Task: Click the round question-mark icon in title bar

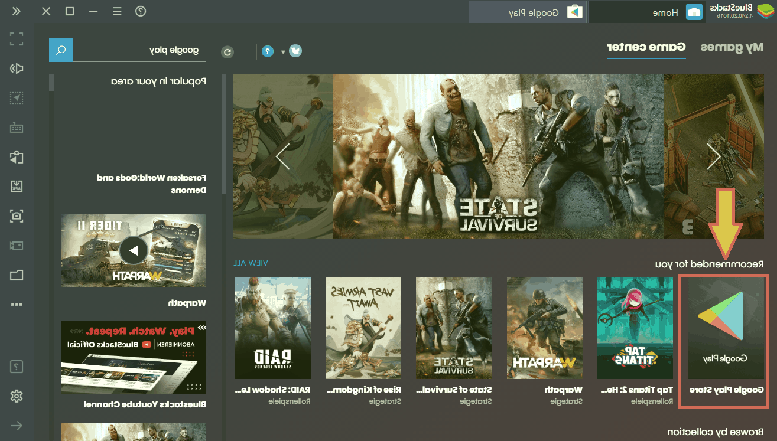Action: coord(141,11)
